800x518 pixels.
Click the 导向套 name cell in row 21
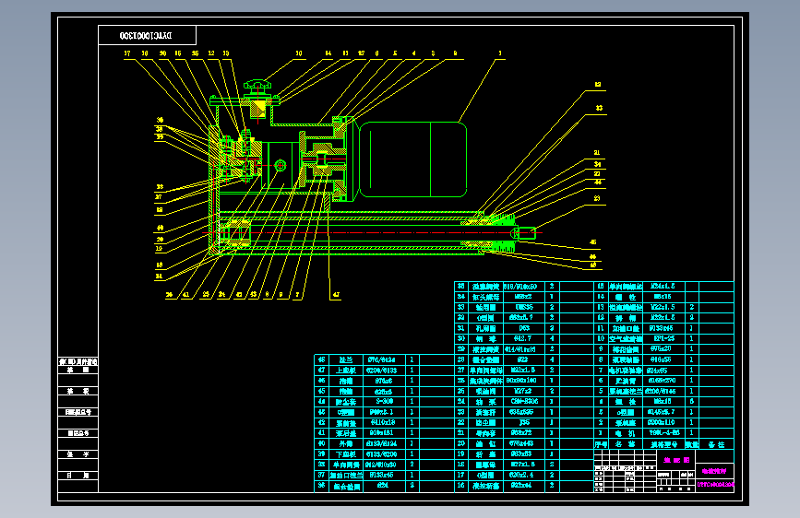tap(485, 433)
